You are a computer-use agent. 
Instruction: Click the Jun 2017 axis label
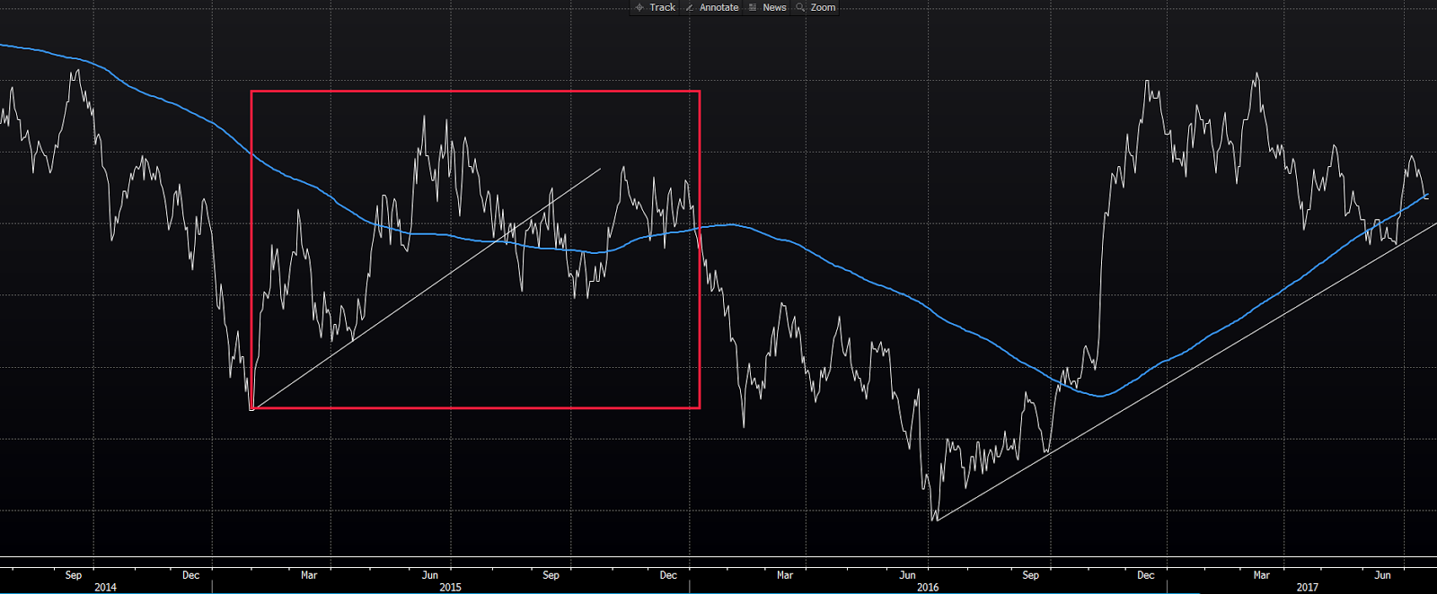click(x=1383, y=575)
